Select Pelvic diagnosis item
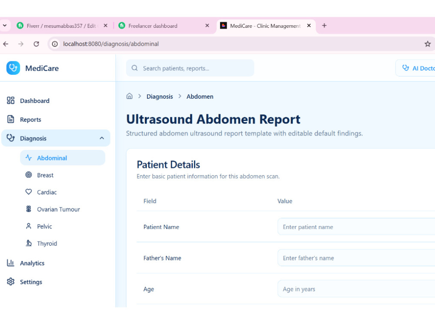Viewport: 435px width, 326px height. click(62, 226)
